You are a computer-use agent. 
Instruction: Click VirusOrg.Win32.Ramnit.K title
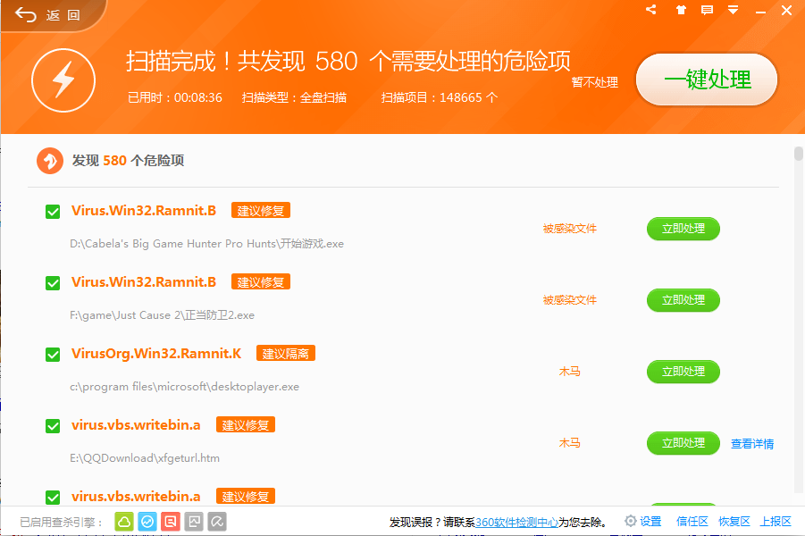click(156, 353)
